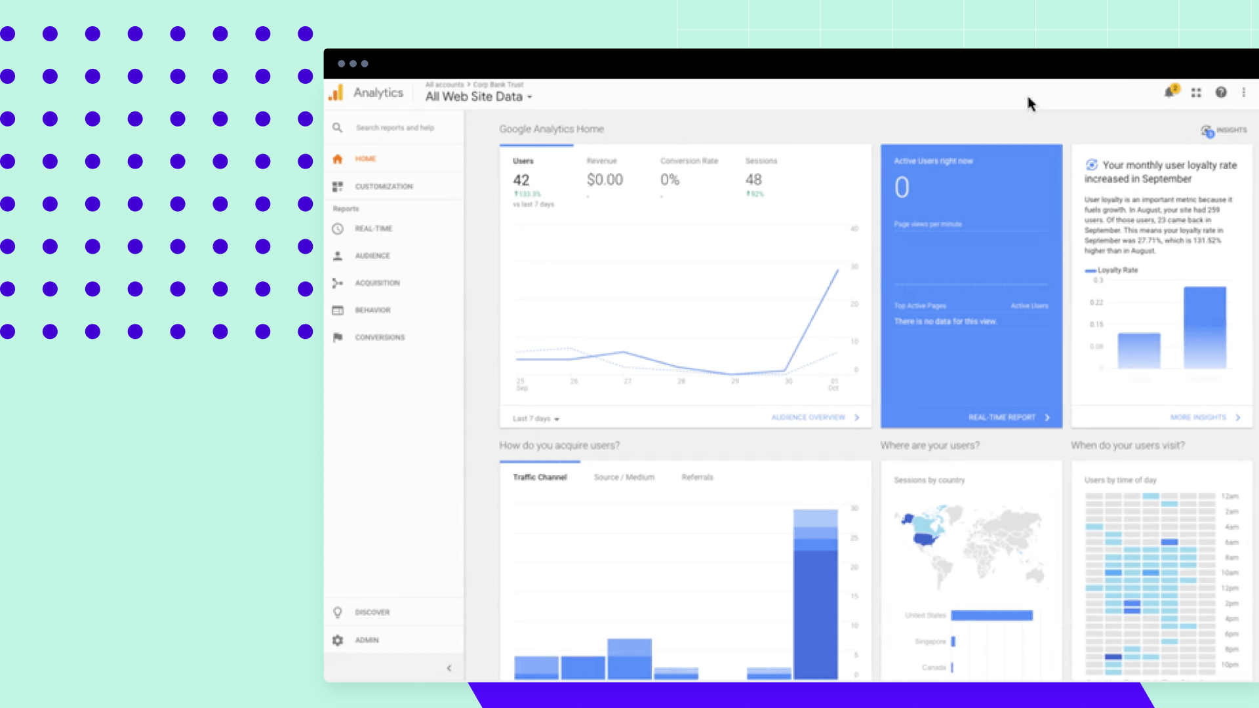Open the Help menu
This screenshot has width=1259, height=708.
[1221, 92]
